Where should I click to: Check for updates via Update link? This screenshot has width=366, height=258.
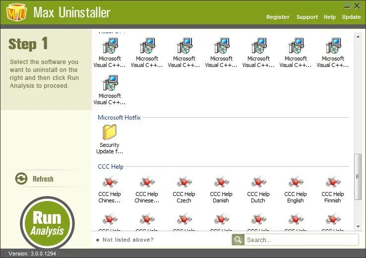(x=351, y=17)
